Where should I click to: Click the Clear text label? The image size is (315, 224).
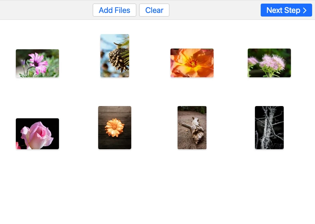click(154, 10)
